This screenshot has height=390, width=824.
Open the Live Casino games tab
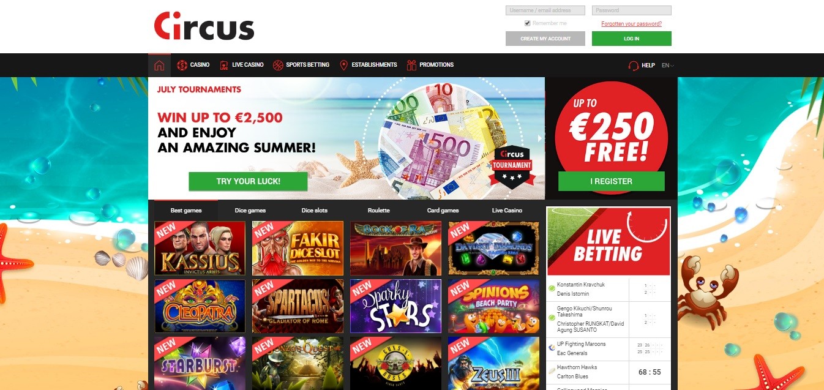coord(508,211)
